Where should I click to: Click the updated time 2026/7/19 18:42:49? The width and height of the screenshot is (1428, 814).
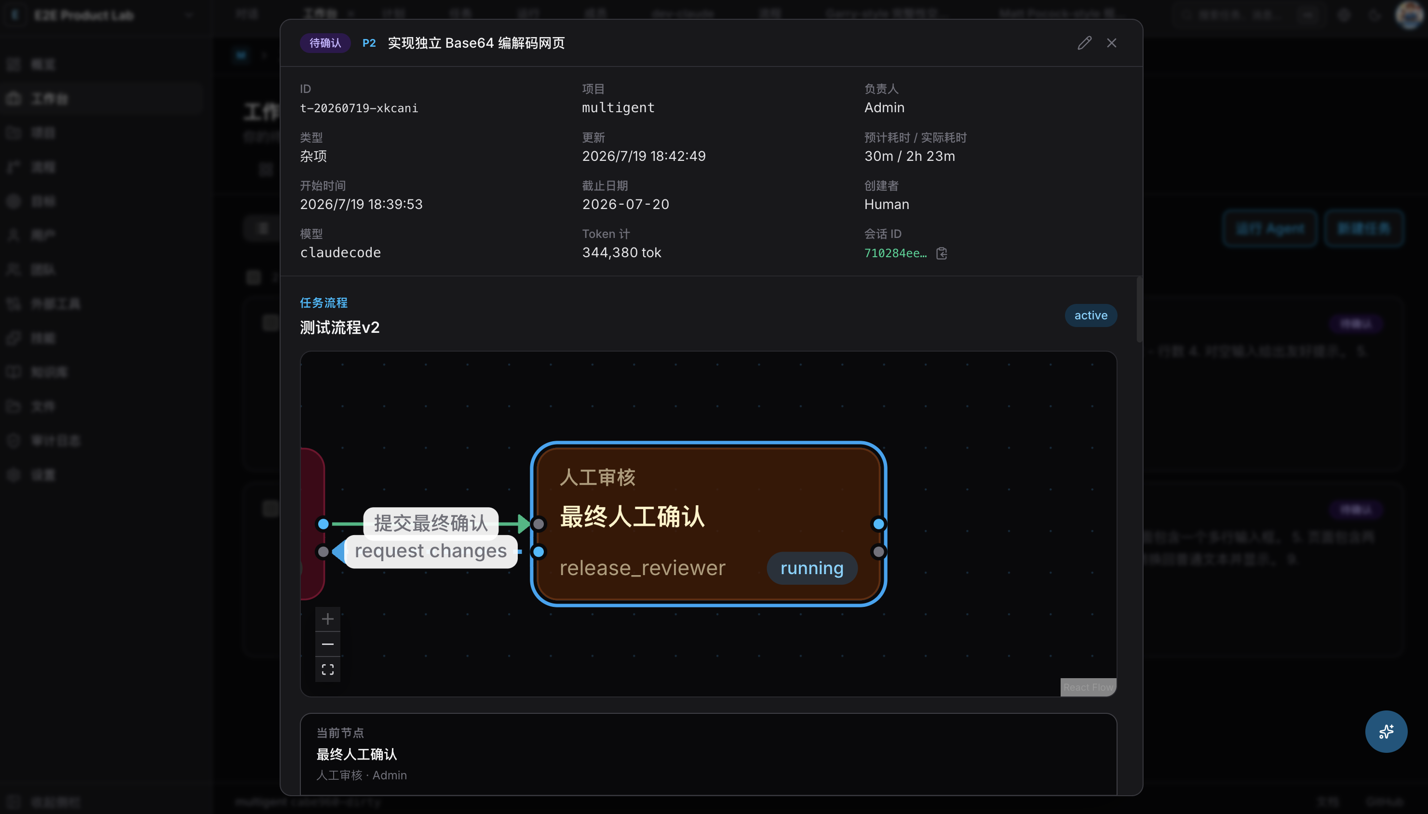(644, 156)
